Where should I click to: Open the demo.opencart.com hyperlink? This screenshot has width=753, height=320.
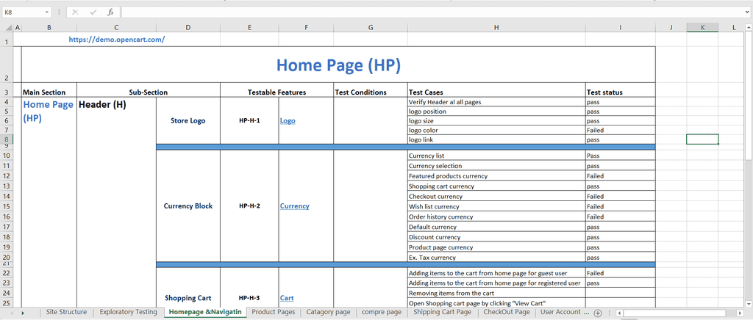[116, 40]
